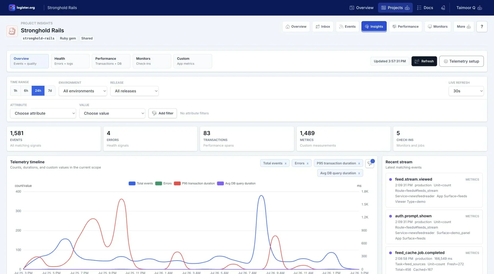Open the help question mark button
The width and height of the screenshot is (494, 274).
point(482,27)
